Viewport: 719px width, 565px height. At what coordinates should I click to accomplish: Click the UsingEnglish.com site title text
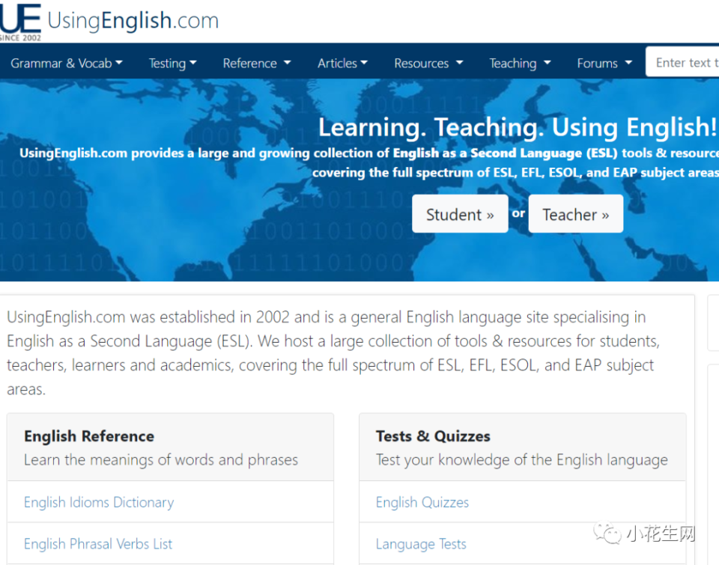coord(133,21)
